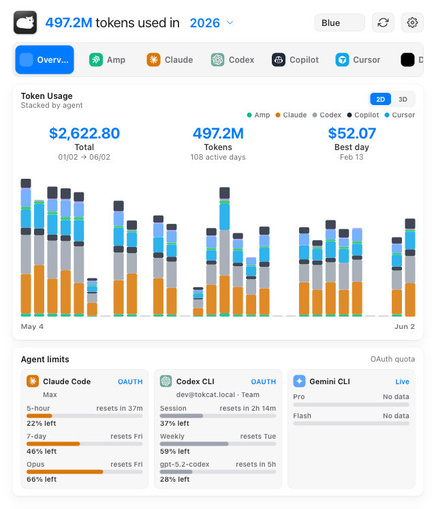Image resolution: width=436 pixels, height=509 pixels.
Task: Click 'resets in 37m' text
Action: (x=119, y=409)
